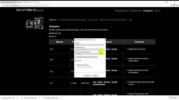
Task: Download F21 BIOS from China server
Action: click(x=100, y=82)
